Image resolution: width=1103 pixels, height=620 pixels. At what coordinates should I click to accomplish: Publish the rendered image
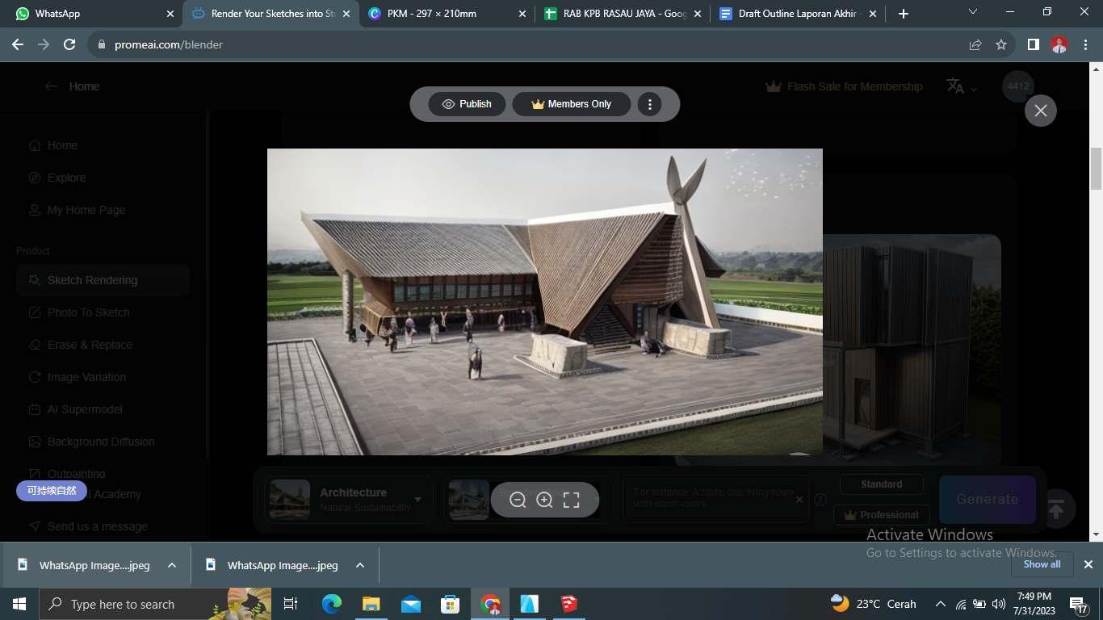(x=467, y=104)
